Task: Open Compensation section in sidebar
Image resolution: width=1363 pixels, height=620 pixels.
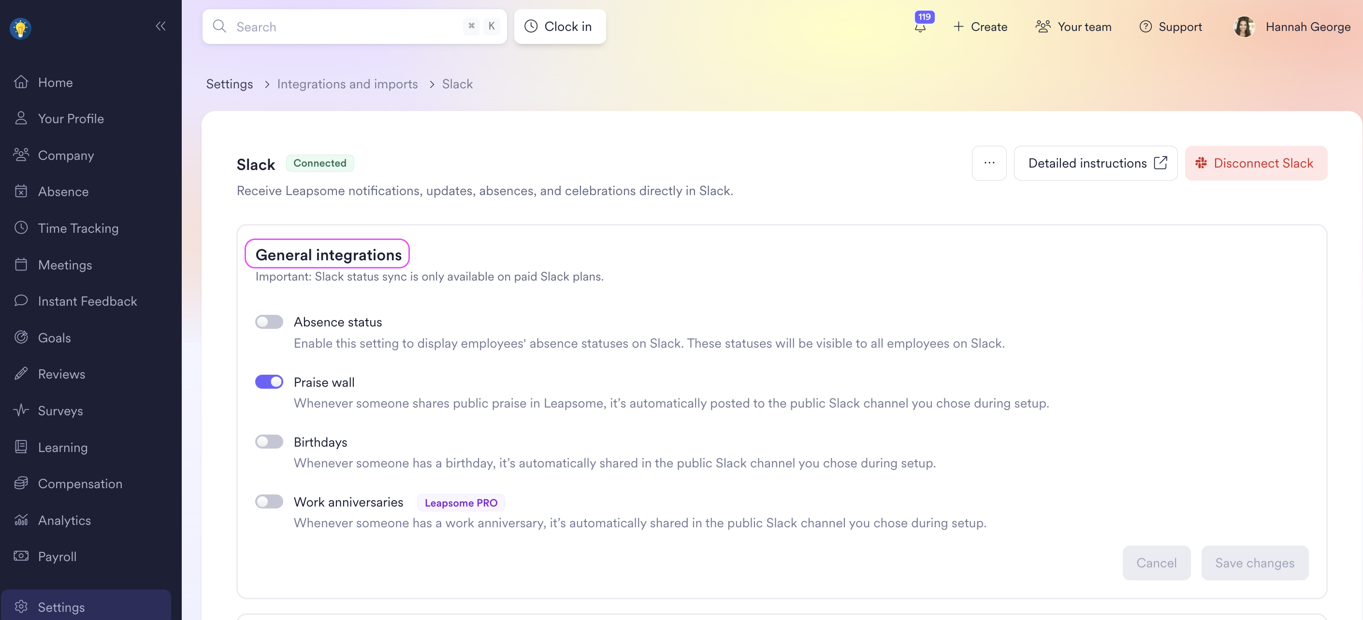Action: coord(80,483)
